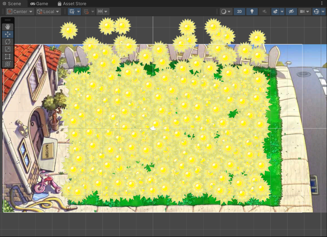Open the Center pivot dropdown
This screenshot has width=327, height=237.
pyautogui.click(x=20, y=12)
